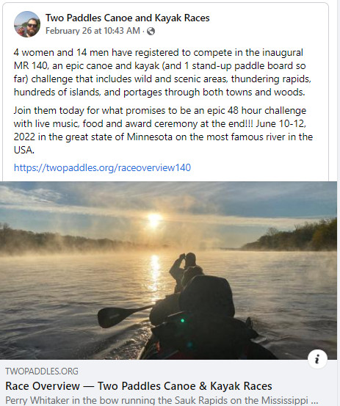
Task: Click the word Minnesota in the post
Action: point(150,137)
